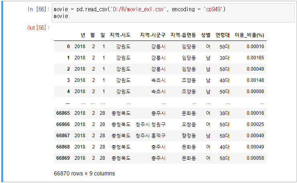Click 임당동 cell in row 2

pyautogui.click(x=189, y=69)
